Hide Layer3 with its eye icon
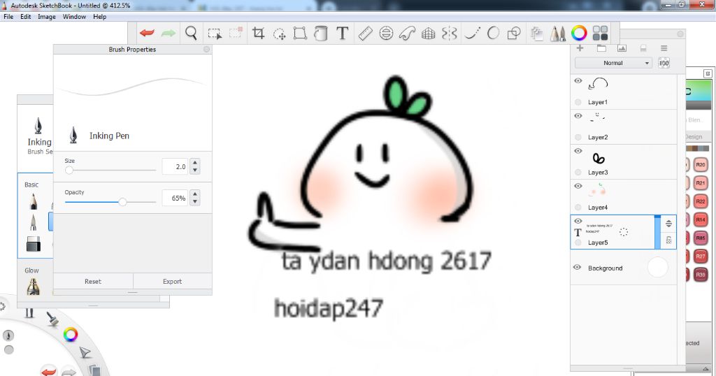 pyautogui.click(x=578, y=151)
